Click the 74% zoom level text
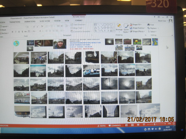This screenshot has height=139, width=186. point(169,124)
